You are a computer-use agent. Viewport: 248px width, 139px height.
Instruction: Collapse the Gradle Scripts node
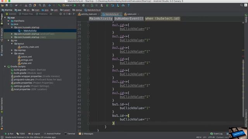[x=5, y=66]
